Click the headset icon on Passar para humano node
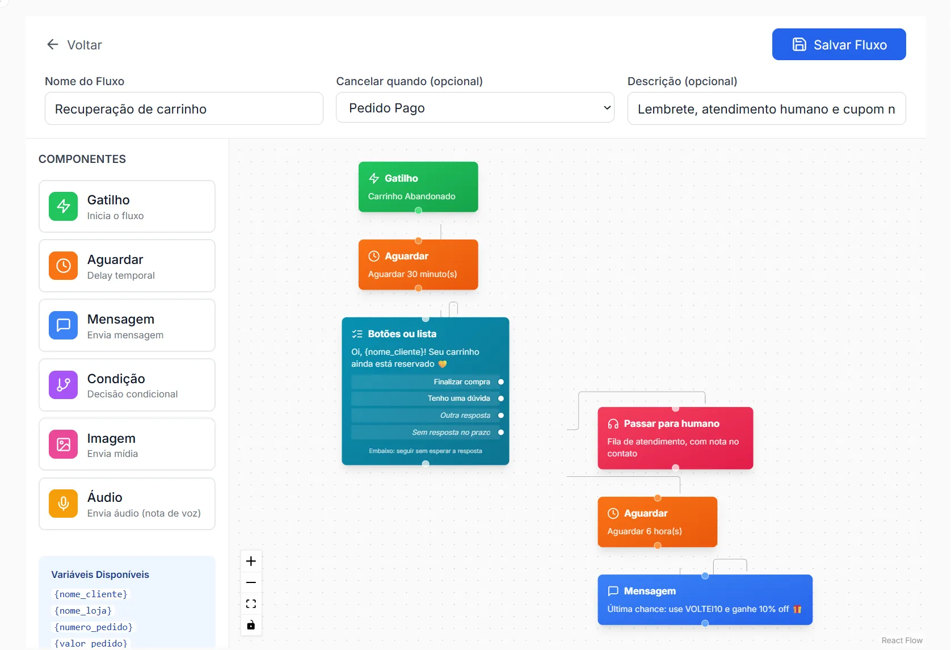The image size is (951, 650). pyautogui.click(x=613, y=423)
